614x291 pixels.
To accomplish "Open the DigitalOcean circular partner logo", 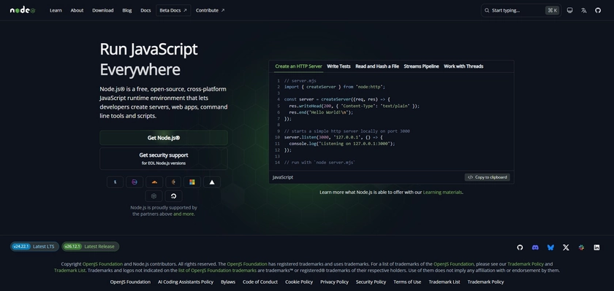I will point(173,196).
